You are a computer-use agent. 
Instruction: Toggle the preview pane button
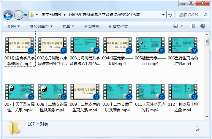[192, 26]
